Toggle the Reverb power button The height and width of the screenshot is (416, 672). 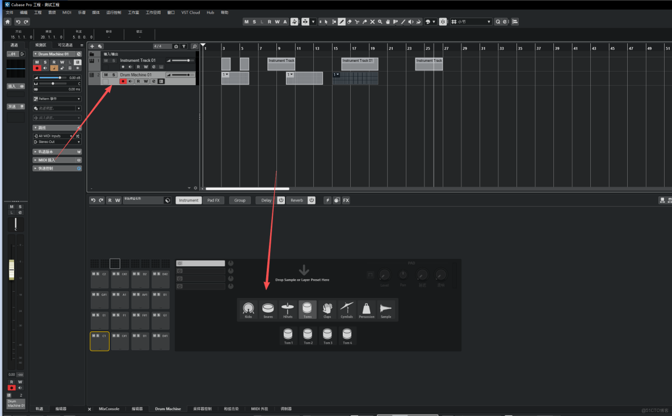(x=312, y=200)
